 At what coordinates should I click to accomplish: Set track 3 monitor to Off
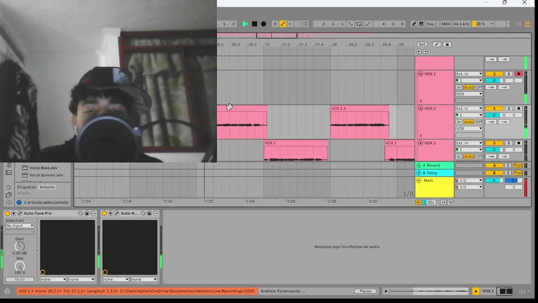pos(479,87)
